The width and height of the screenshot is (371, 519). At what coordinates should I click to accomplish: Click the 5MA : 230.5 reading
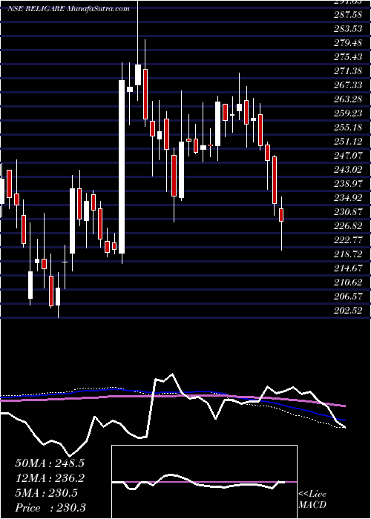[x=47, y=493]
